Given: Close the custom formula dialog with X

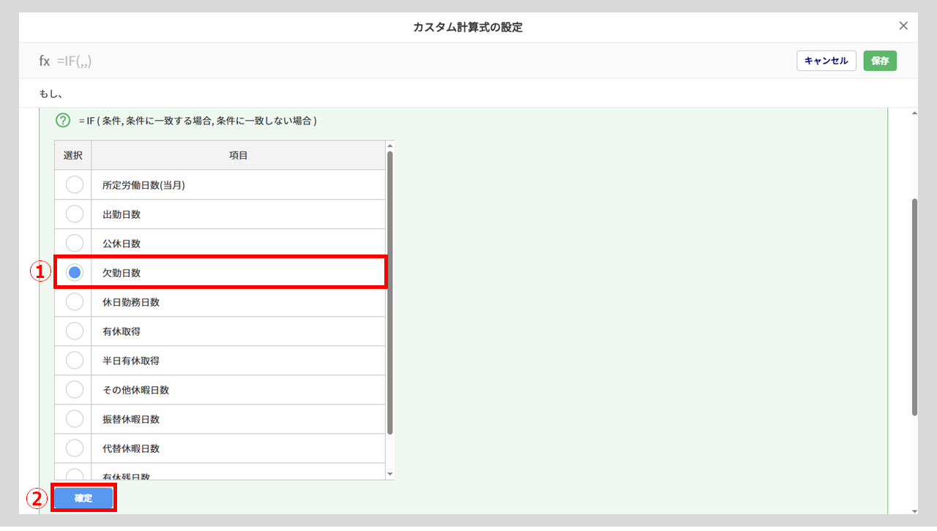Looking at the screenshot, I should [x=903, y=26].
